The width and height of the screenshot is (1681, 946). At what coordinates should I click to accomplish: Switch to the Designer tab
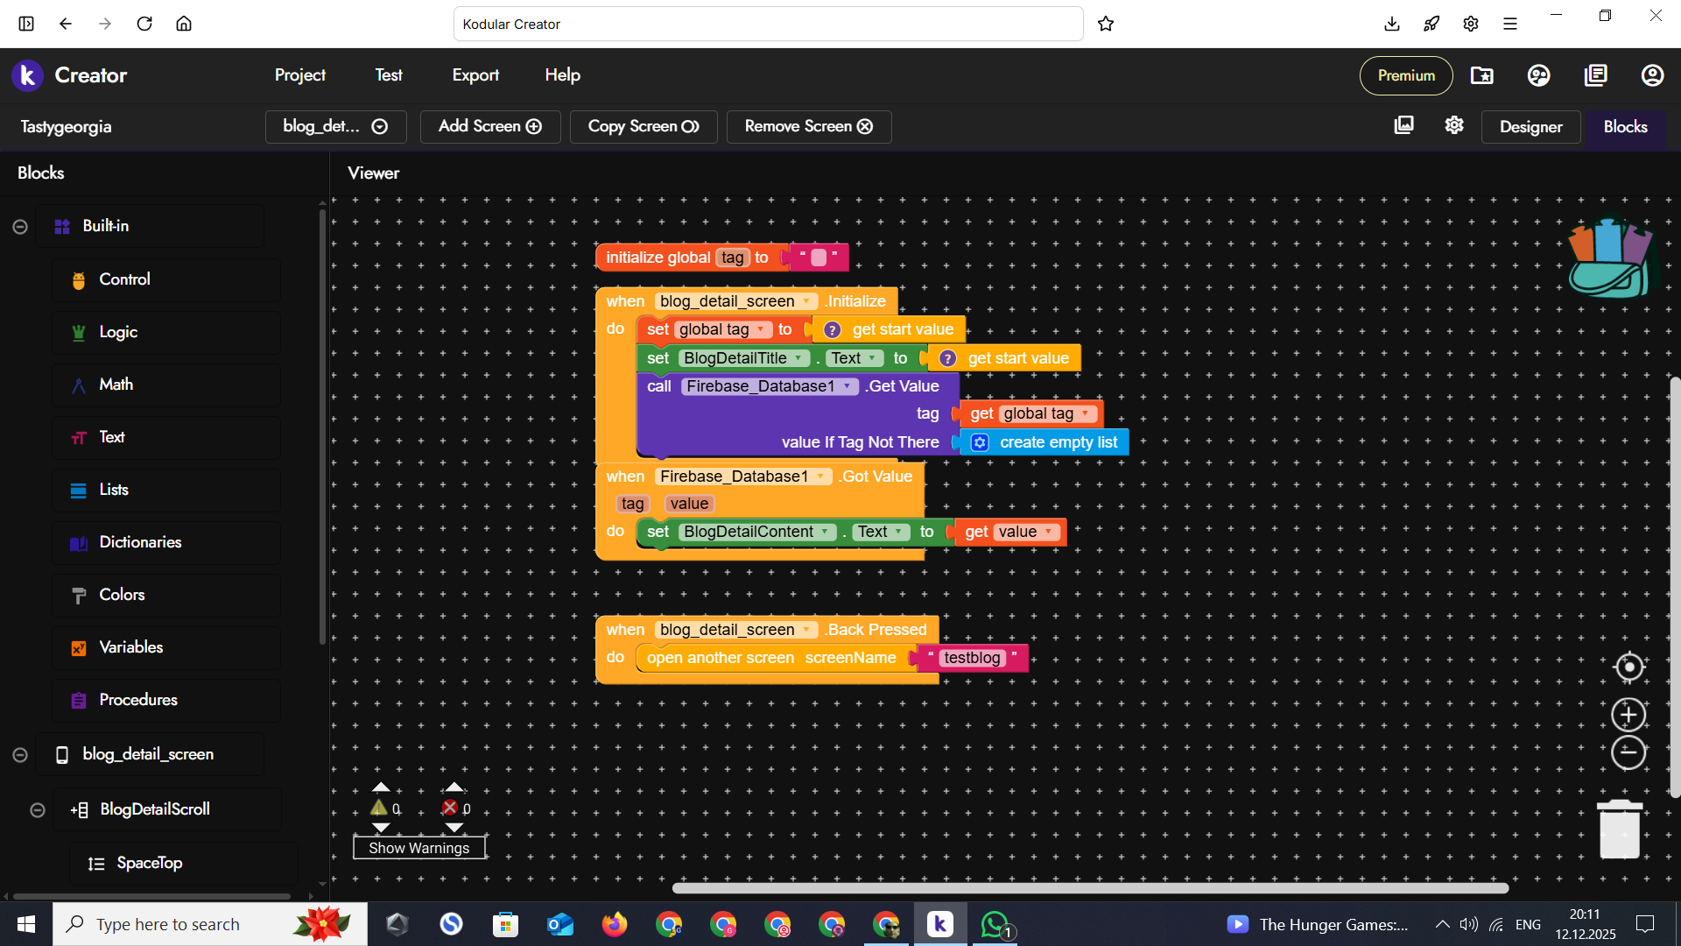pos(1530,127)
